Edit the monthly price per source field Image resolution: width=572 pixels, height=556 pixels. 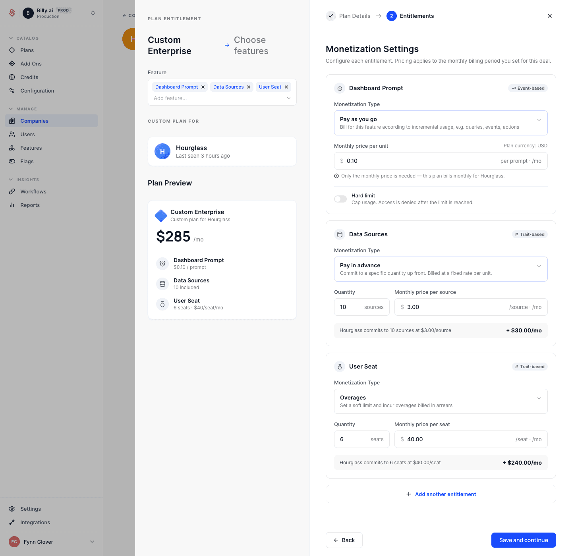point(471,307)
